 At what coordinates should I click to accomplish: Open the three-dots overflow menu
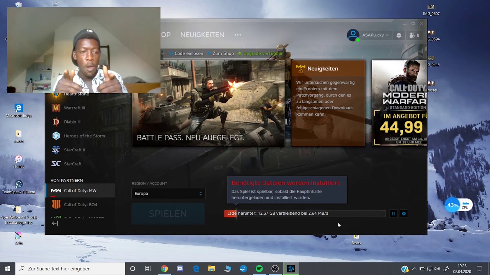click(238, 35)
